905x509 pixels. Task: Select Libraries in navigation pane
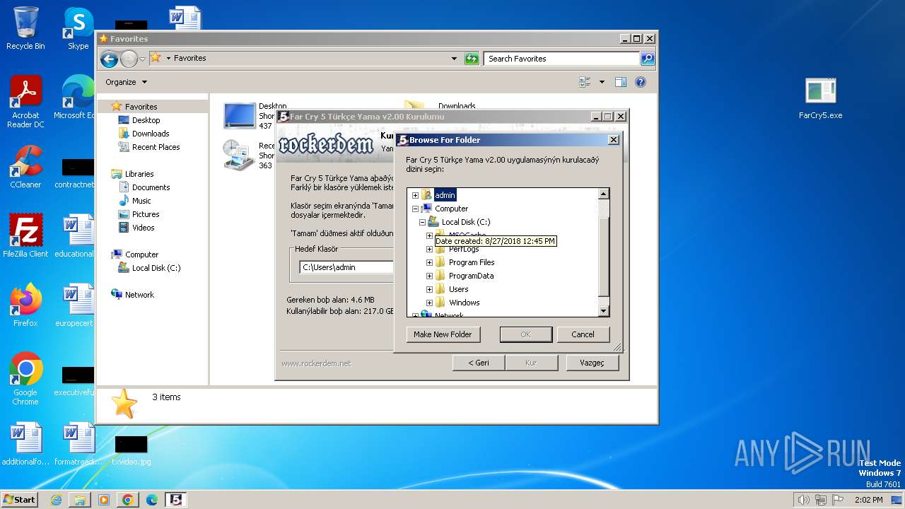tap(139, 174)
